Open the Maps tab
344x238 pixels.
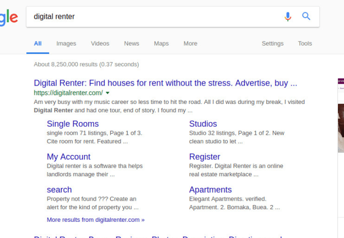point(161,44)
